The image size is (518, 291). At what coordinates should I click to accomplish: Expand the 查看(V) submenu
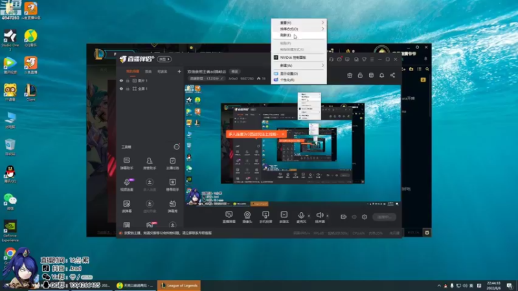coord(299,23)
